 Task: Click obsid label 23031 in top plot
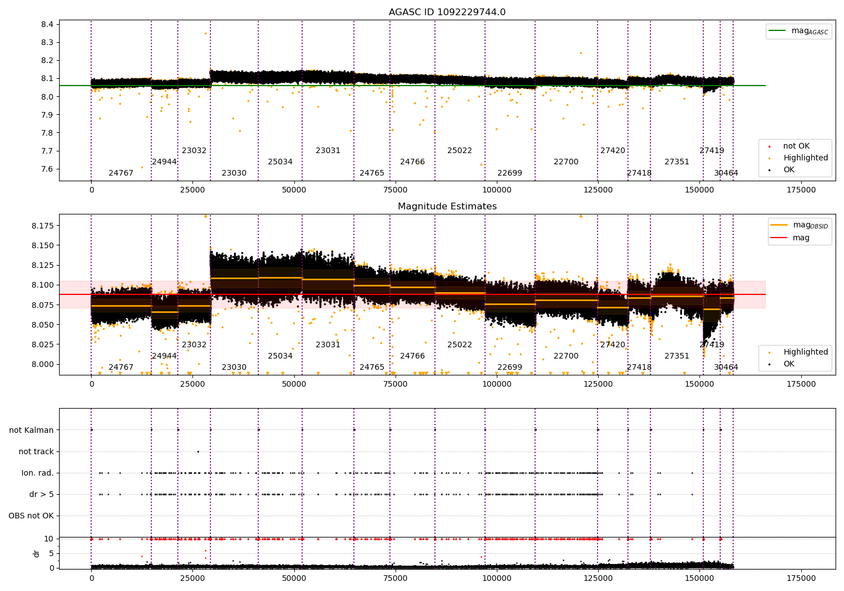(x=328, y=151)
